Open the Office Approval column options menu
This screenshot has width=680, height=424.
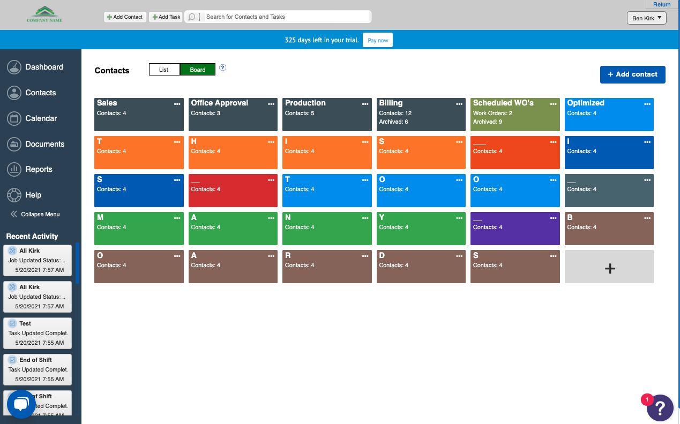point(271,104)
